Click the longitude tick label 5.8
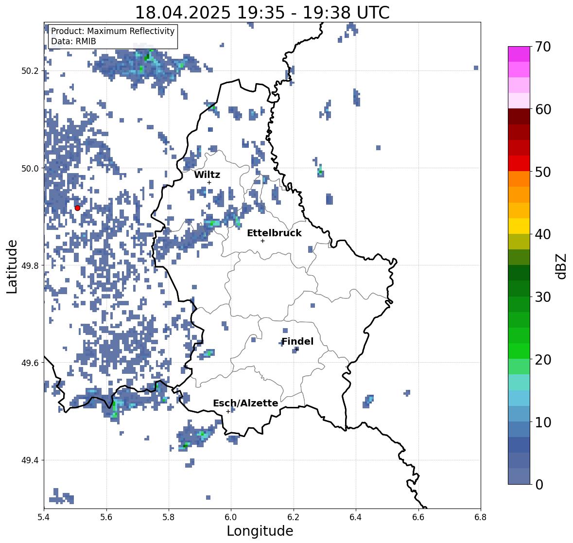The height and width of the screenshot is (543, 573). (x=169, y=517)
